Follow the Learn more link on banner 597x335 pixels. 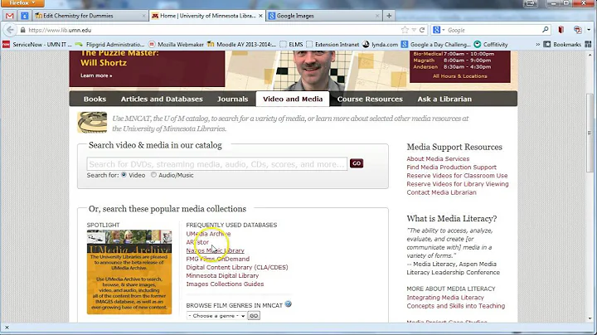[x=96, y=75]
